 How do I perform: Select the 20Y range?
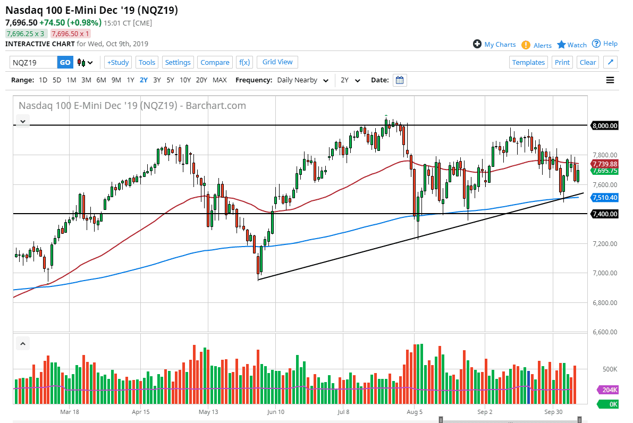201,80
